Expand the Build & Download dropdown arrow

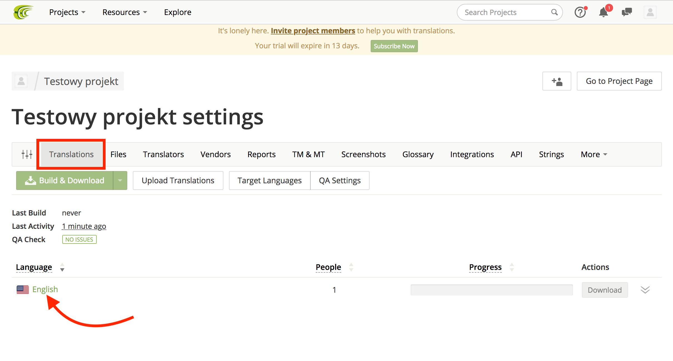[x=120, y=180]
